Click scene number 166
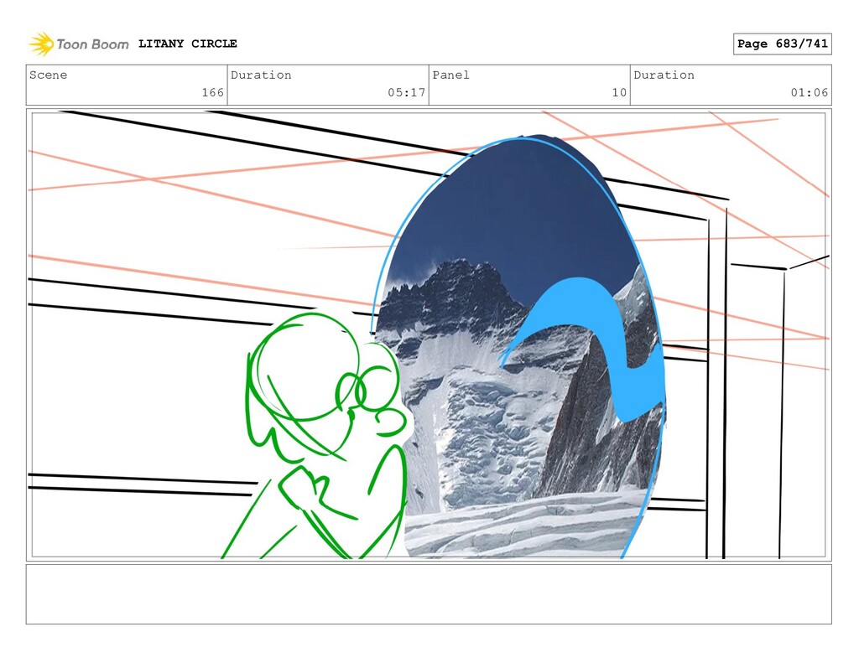 click(x=212, y=92)
